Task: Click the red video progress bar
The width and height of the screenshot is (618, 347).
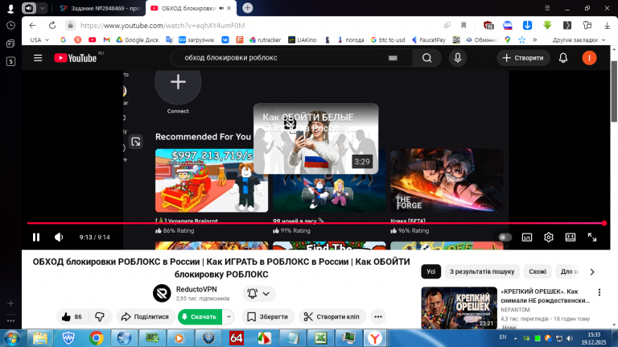Action: click(315, 223)
